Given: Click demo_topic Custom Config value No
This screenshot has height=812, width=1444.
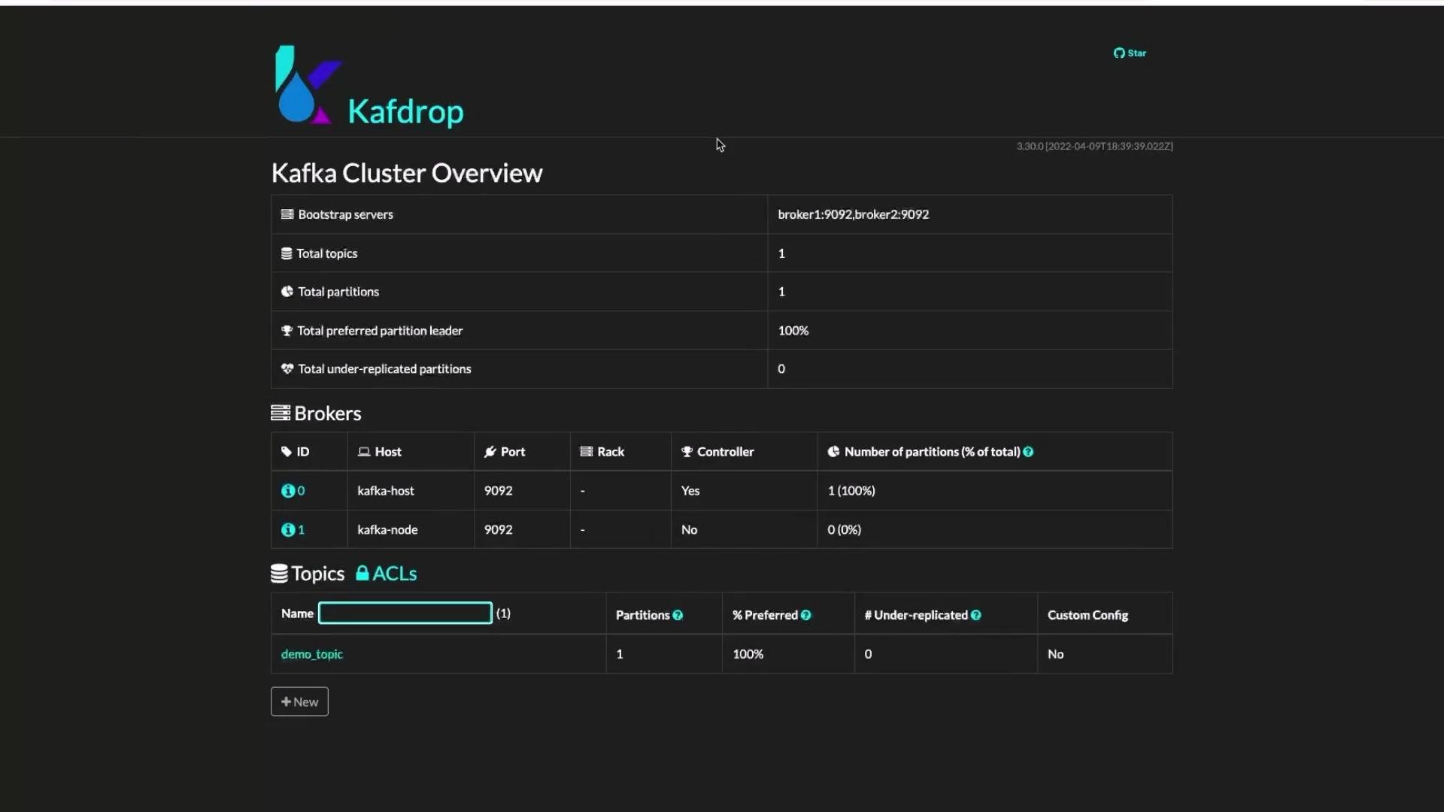Looking at the screenshot, I should (x=1056, y=654).
